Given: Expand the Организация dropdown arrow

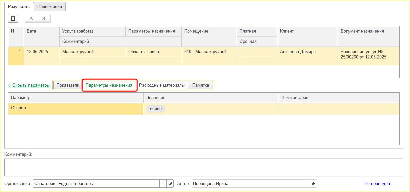Looking at the screenshot, I should click(163, 183).
